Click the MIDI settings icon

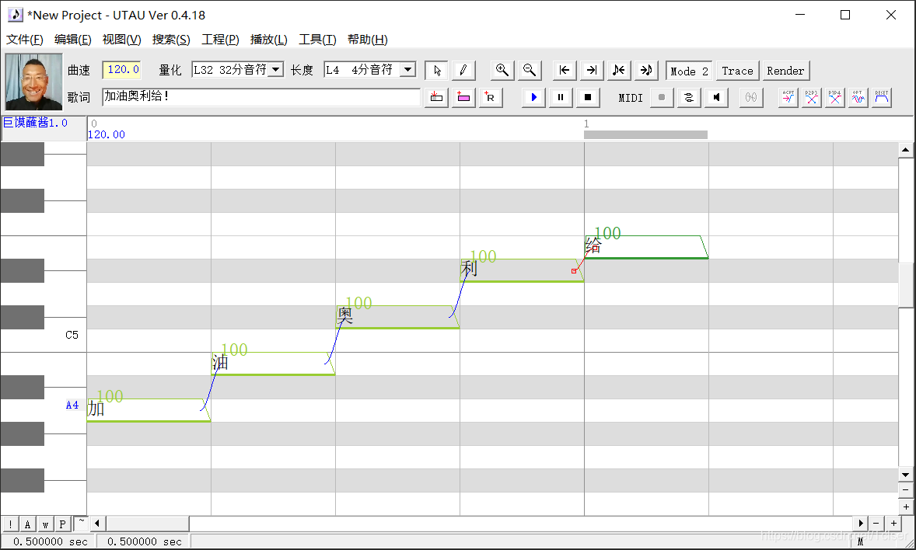coord(689,98)
